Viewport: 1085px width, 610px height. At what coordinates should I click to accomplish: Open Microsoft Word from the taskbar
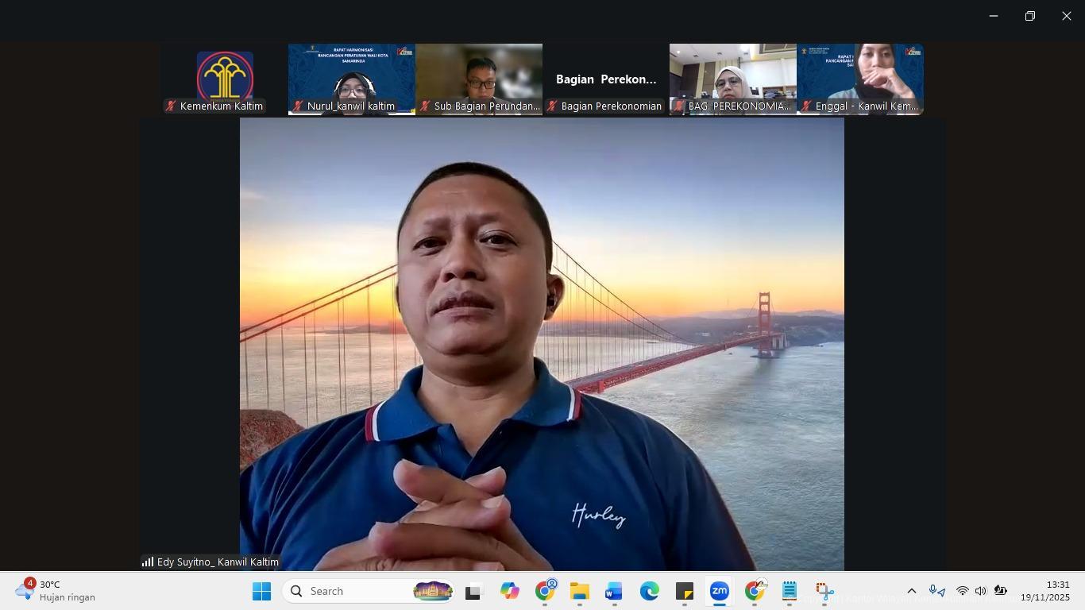[x=614, y=591]
